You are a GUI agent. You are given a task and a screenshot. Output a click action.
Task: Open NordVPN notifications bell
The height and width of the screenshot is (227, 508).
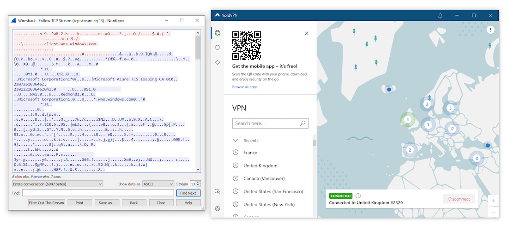440,15
